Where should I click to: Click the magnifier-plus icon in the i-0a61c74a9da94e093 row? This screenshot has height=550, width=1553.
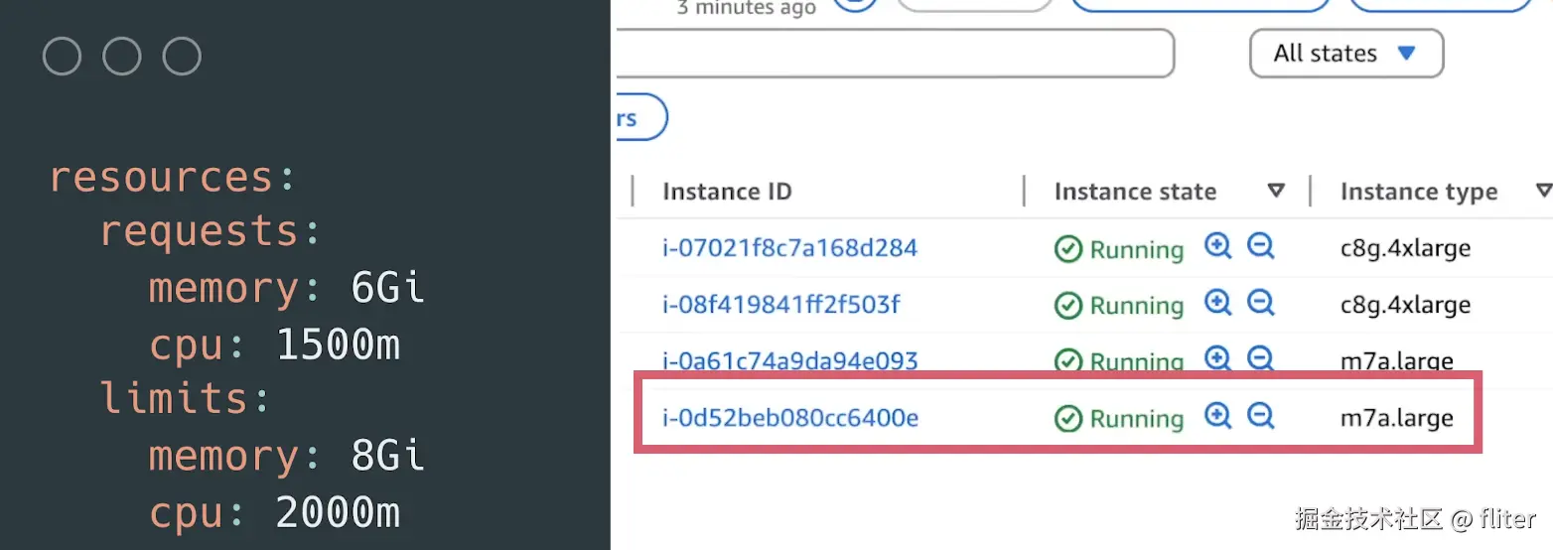pos(1217,358)
